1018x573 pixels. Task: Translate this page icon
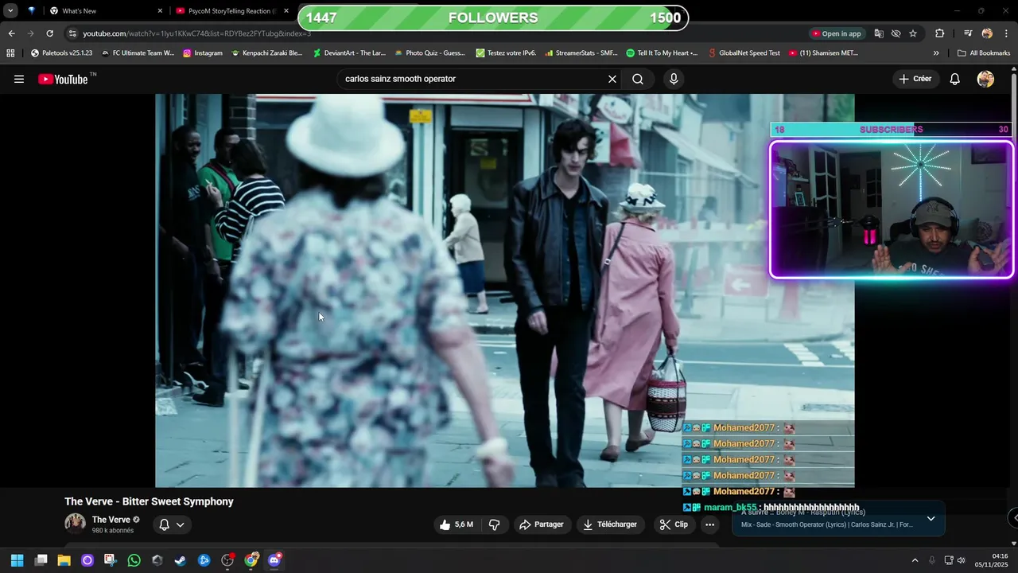879,33
